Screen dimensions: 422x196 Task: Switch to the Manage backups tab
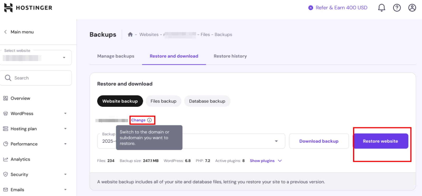pyautogui.click(x=116, y=56)
